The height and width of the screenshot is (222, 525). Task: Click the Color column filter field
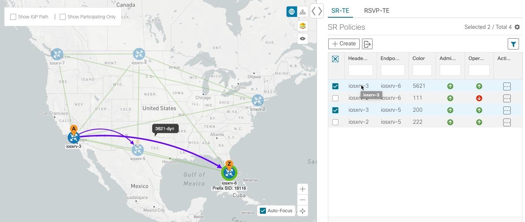(x=422, y=70)
